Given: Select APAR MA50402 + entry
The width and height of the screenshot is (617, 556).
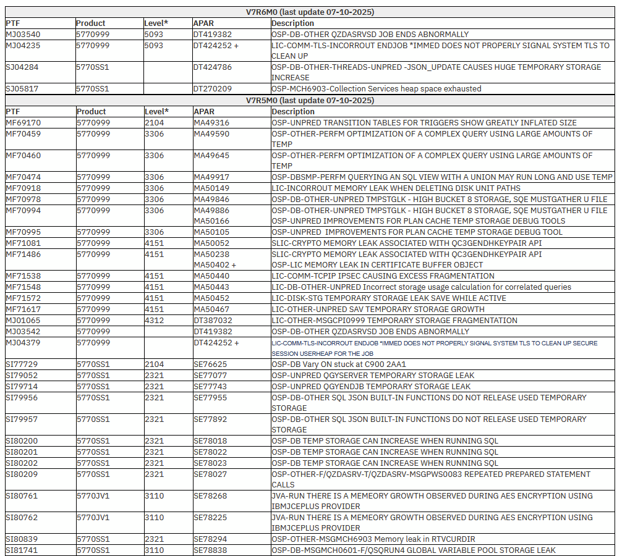Looking at the screenshot, I should coord(215,265).
